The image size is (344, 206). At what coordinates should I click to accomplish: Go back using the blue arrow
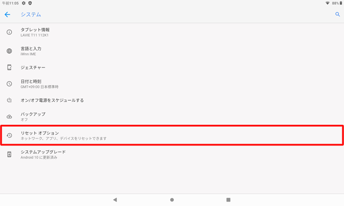click(x=7, y=15)
